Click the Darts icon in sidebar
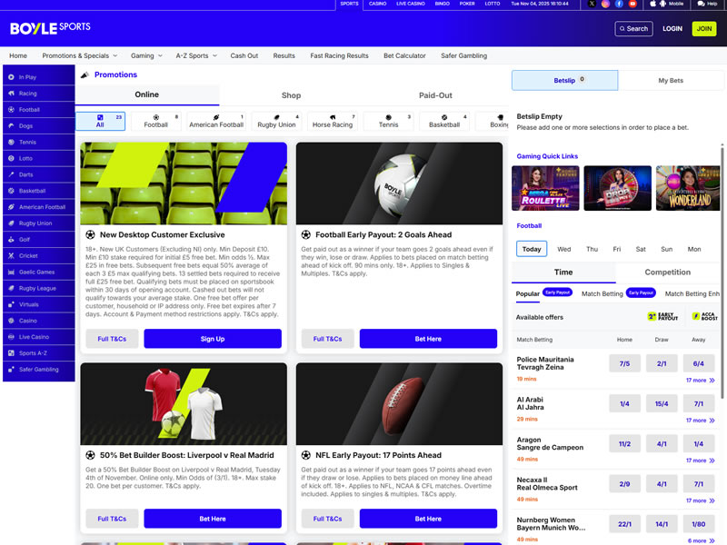Screen dimensions: 727x545 12,173
